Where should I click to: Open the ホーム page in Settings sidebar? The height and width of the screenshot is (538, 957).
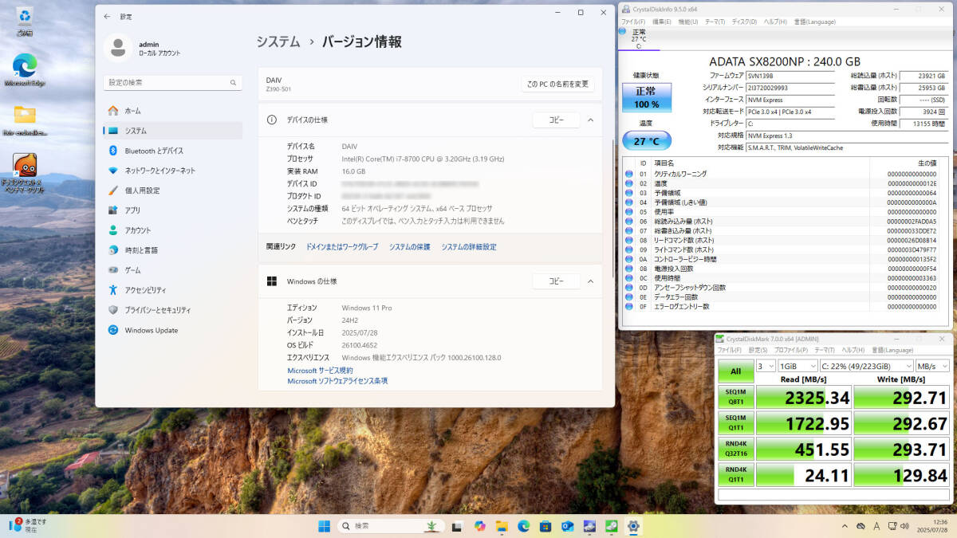pos(172,111)
